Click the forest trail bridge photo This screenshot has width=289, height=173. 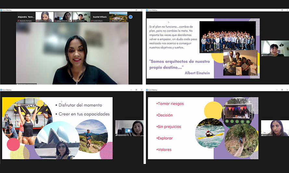tap(242, 141)
